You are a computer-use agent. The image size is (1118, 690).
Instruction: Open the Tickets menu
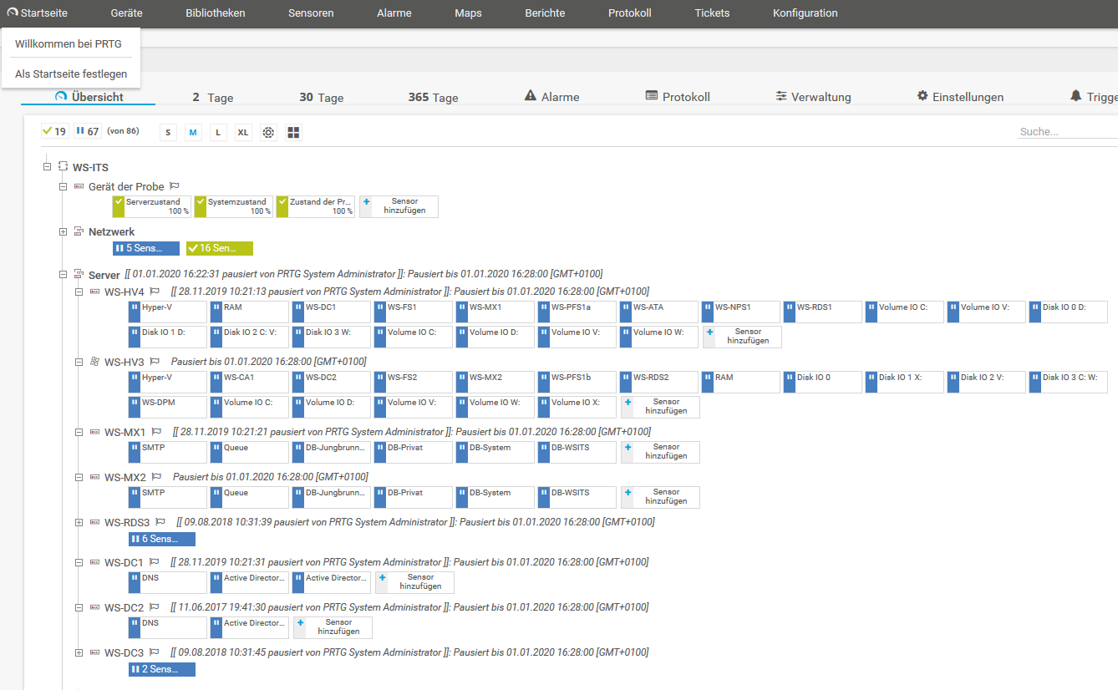coord(712,13)
